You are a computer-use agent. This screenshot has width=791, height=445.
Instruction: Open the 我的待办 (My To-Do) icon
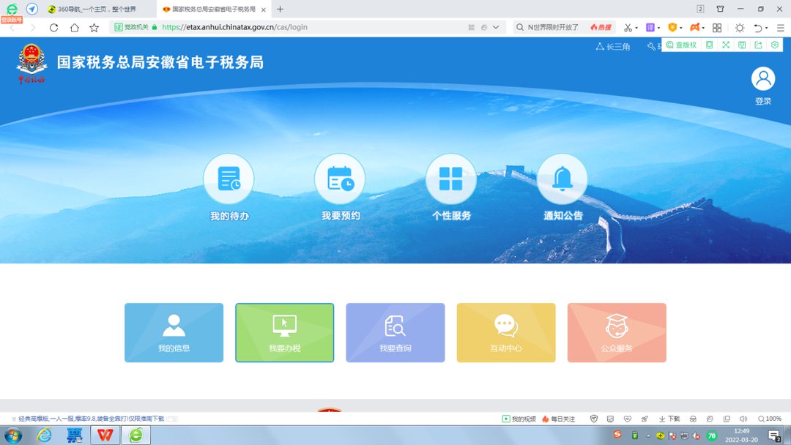point(229,179)
